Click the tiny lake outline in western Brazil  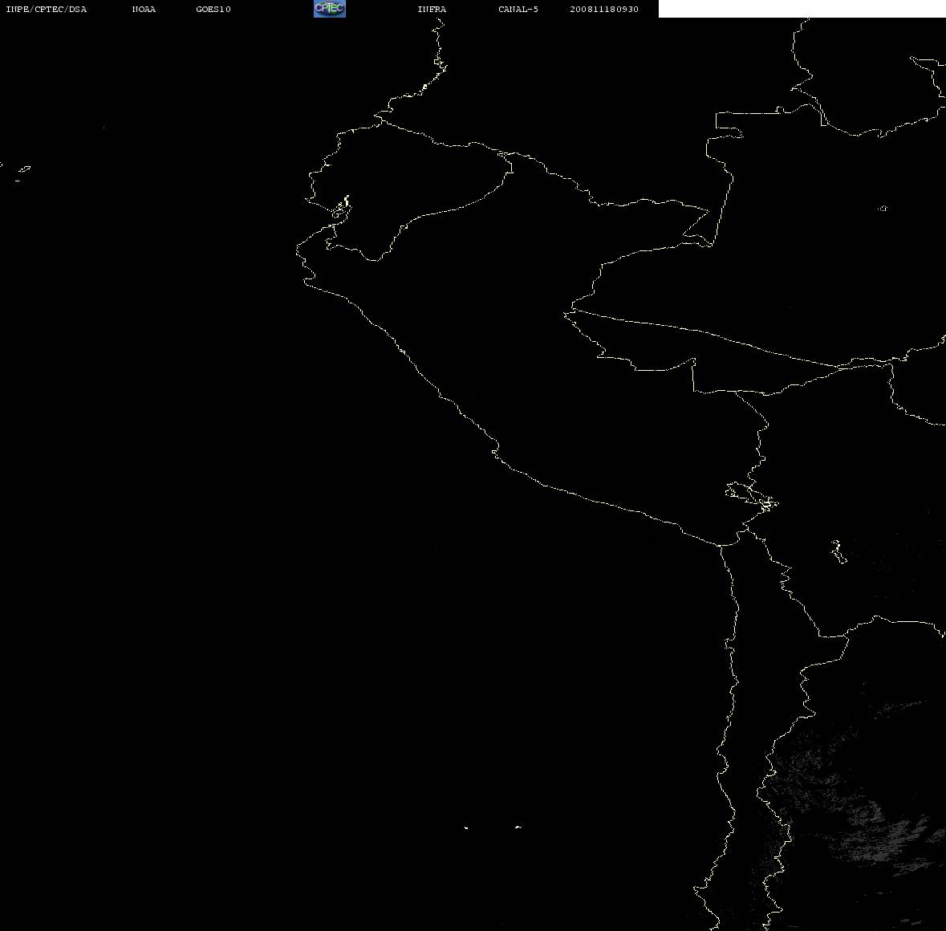point(882,208)
